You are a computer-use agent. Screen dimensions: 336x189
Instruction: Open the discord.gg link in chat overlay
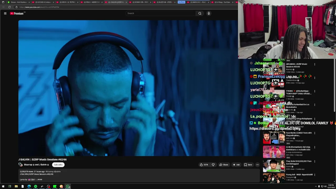pos(275,129)
